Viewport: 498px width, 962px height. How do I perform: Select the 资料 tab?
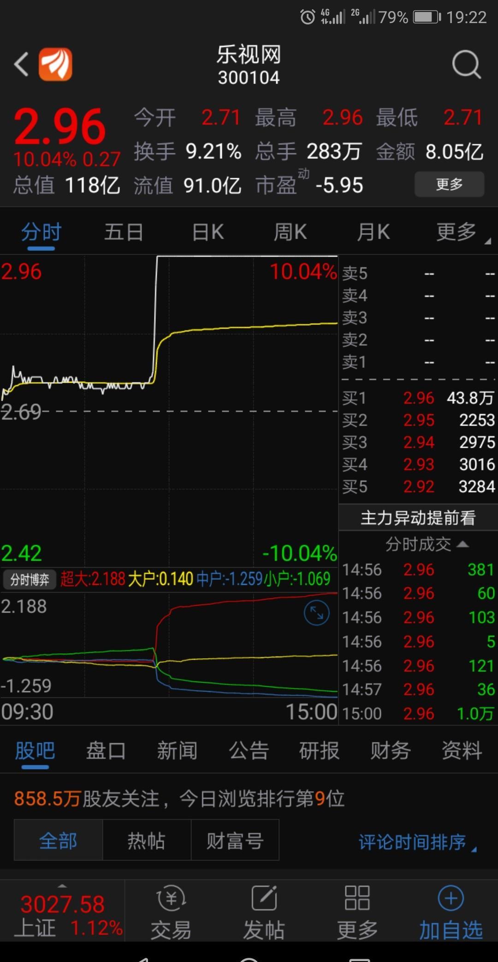[x=462, y=751]
